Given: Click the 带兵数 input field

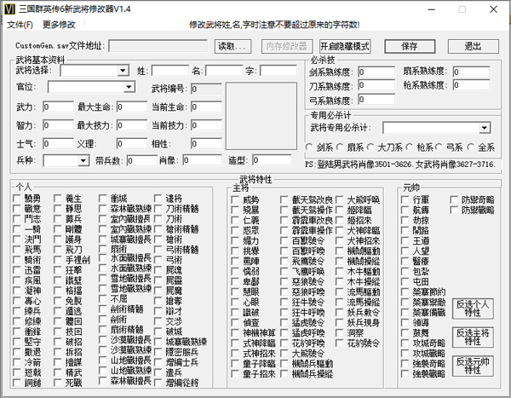Looking at the screenshot, I should (x=142, y=160).
